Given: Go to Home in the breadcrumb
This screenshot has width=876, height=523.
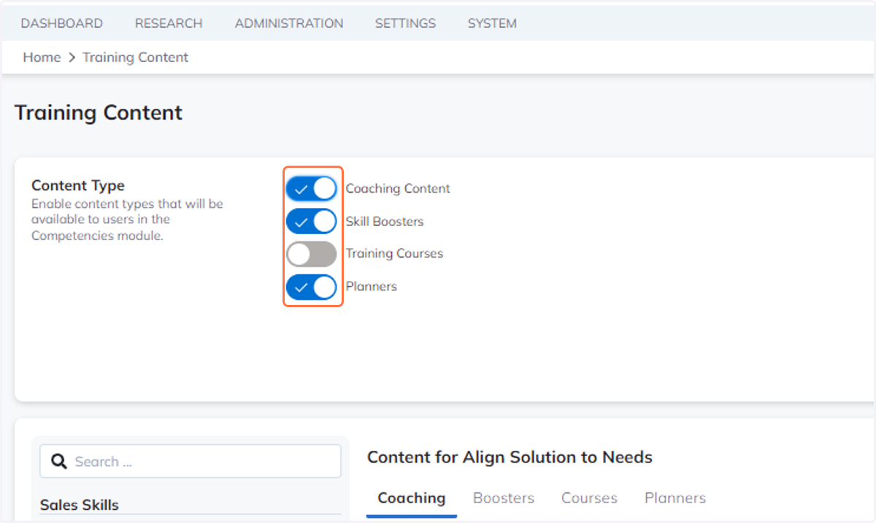Looking at the screenshot, I should point(42,58).
